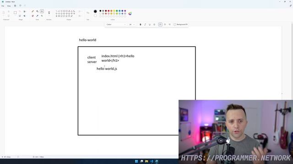This screenshot has width=293, height=164.
Task: Click the Undo arrow icon
Action: point(20,6)
